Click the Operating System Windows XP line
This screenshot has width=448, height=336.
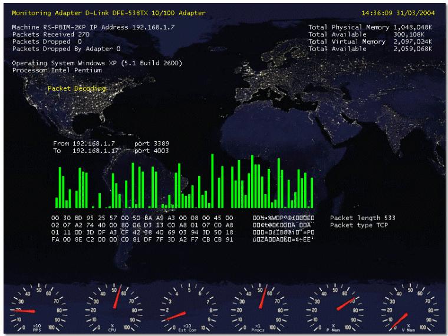(x=97, y=63)
